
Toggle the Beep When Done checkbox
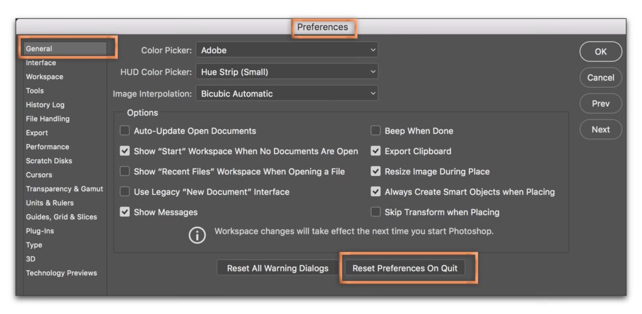click(376, 131)
